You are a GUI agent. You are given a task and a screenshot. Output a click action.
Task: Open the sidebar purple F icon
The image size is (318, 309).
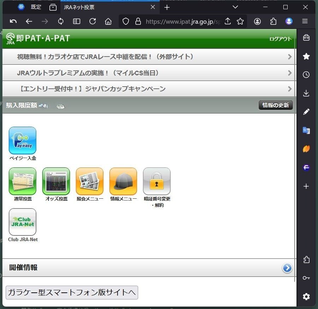306,167
